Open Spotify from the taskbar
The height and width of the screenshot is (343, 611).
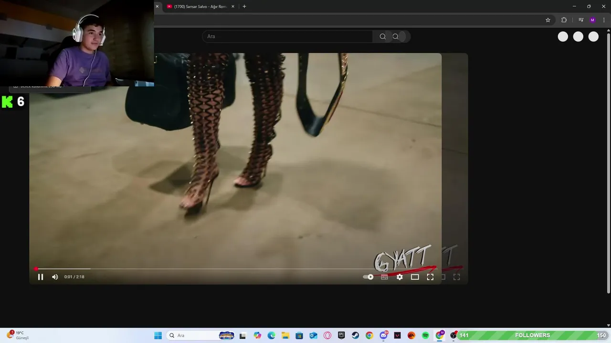tap(425, 335)
